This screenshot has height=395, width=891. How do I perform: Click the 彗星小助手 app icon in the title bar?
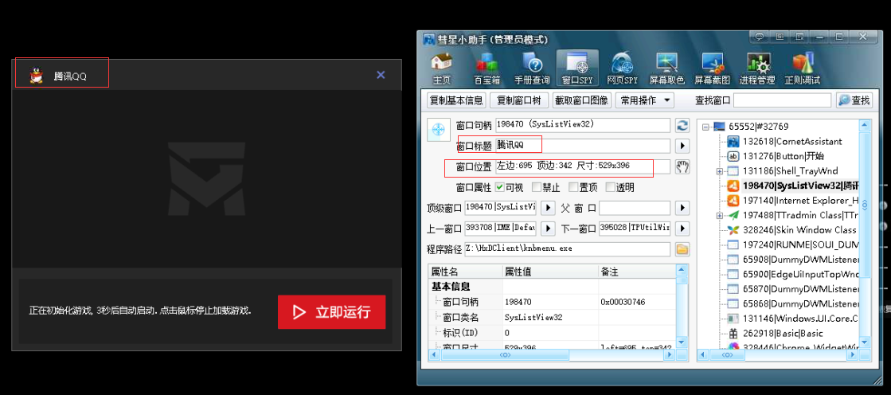tap(428, 39)
